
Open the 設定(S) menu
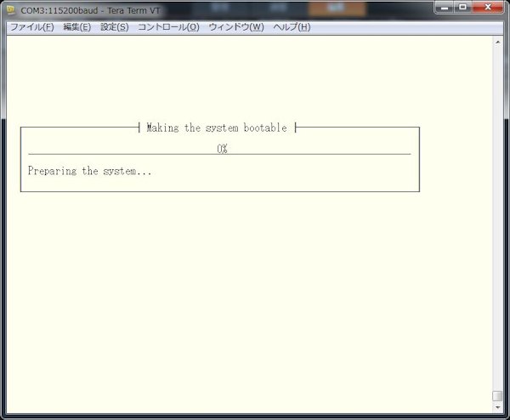(x=115, y=27)
